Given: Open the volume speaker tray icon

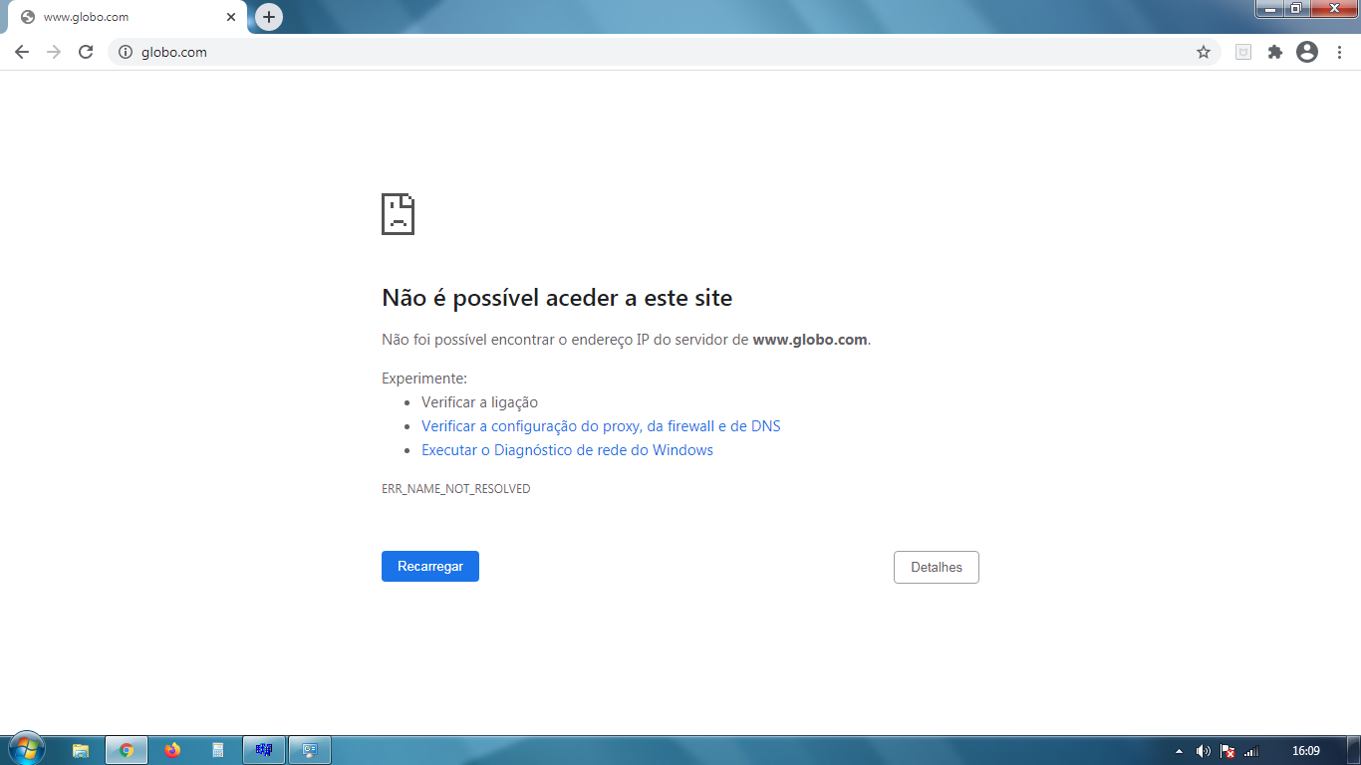Looking at the screenshot, I should pyautogui.click(x=1204, y=751).
